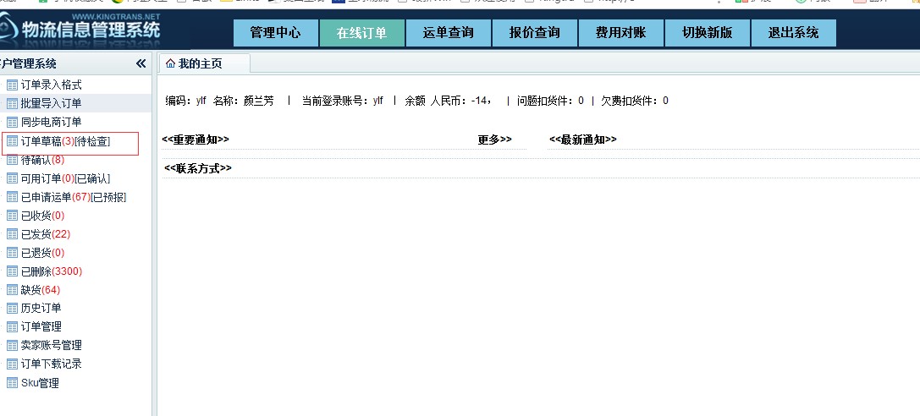Open 运单查询 from the top menu
920x416 pixels.
point(448,33)
